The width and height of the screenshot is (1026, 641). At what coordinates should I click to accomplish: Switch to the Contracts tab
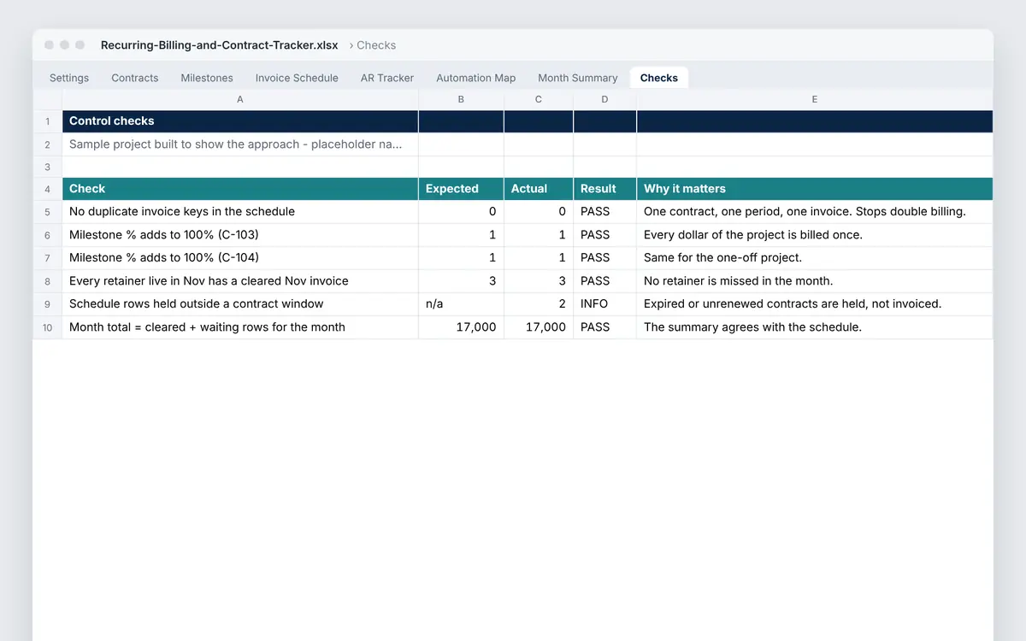point(135,78)
